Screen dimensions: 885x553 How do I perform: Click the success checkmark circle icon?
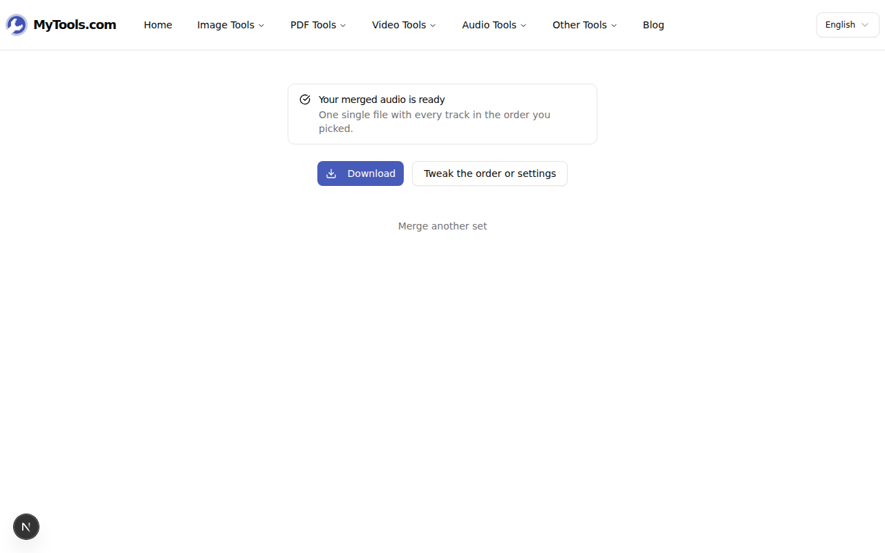click(x=305, y=100)
